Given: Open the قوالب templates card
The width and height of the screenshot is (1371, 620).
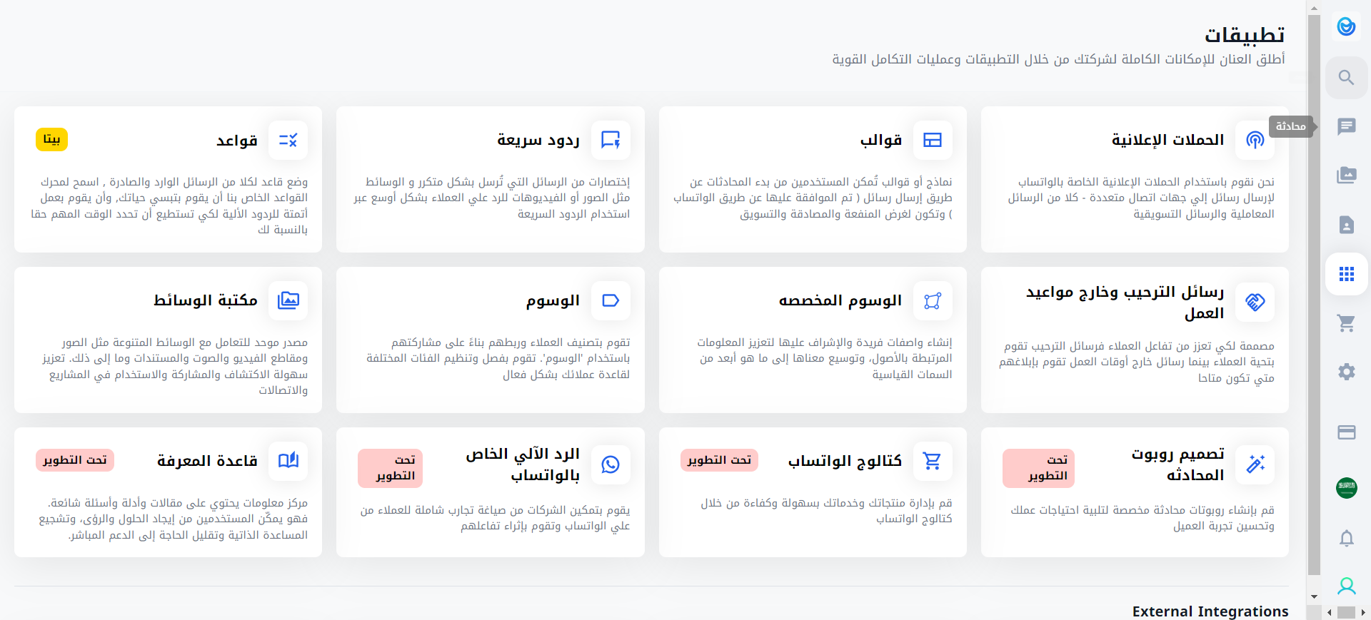Looking at the screenshot, I should [812, 179].
